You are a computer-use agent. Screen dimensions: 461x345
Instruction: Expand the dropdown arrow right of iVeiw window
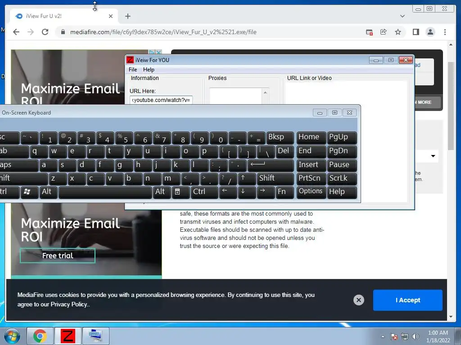coord(433,156)
